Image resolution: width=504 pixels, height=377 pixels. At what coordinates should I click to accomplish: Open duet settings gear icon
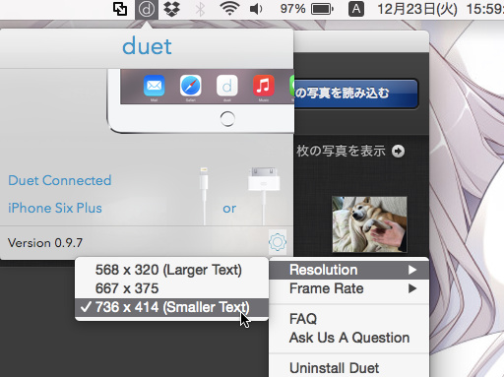pos(278,242)
